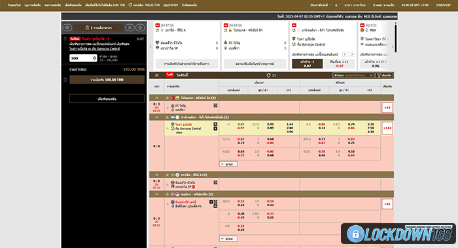The image size is (458, 248).
Task: Collapse the Portugal league group chevron
Action: tap(157, 98)
